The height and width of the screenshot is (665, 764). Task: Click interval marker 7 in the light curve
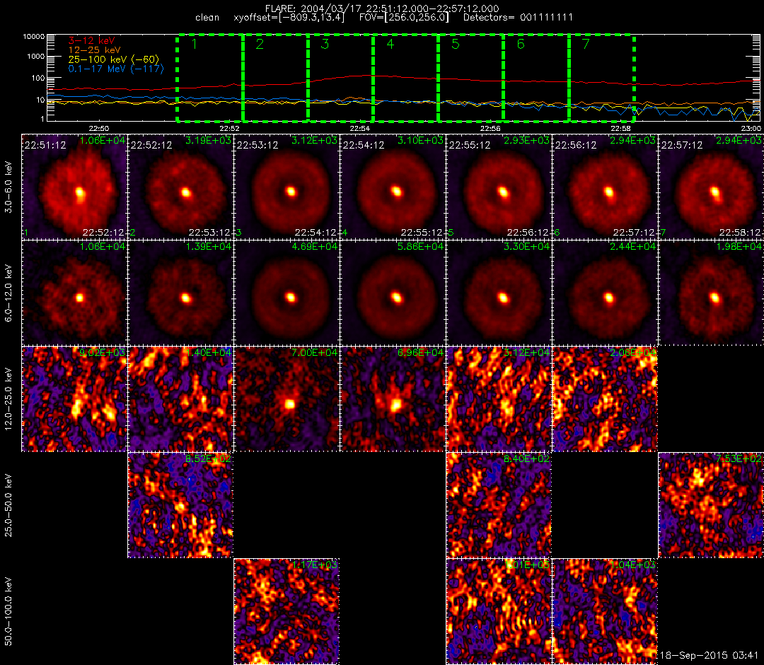click(586, 45)
